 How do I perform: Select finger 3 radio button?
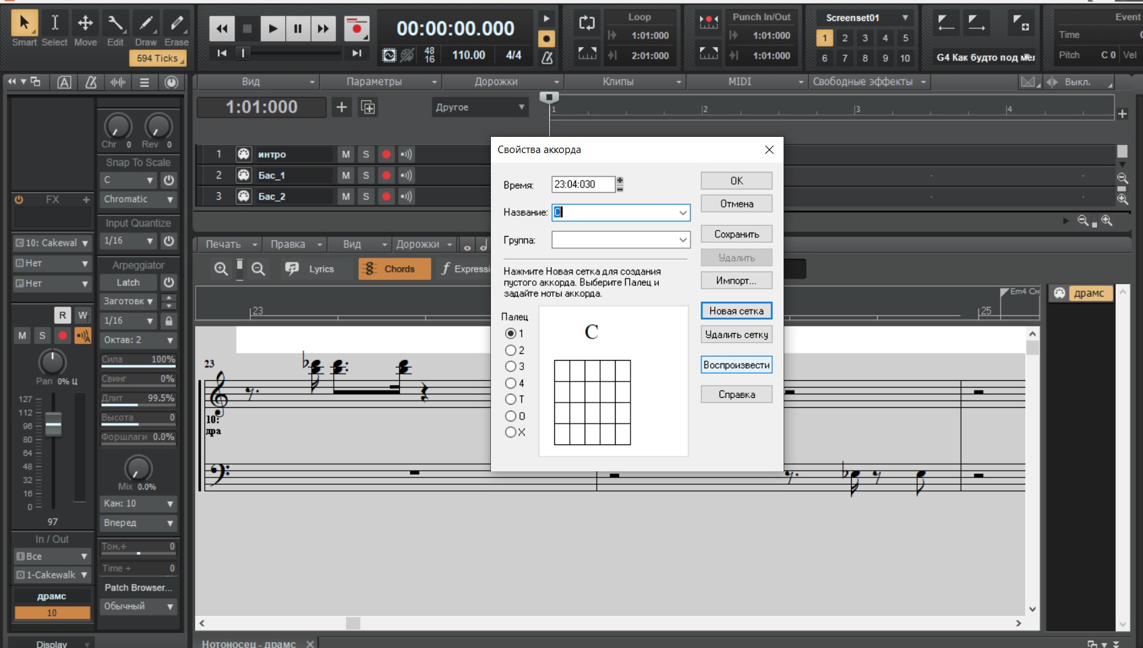tap(510, 367)
